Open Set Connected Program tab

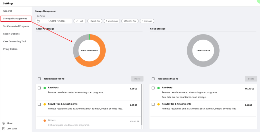click(x=16, y=26)
